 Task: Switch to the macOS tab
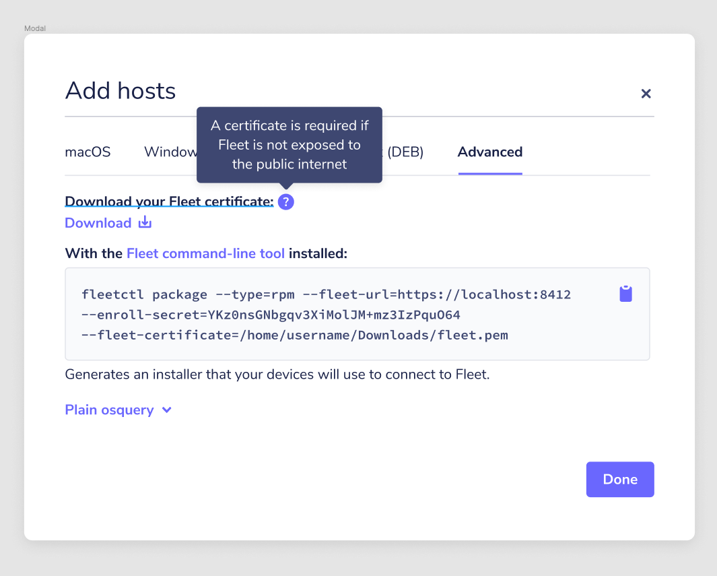pyautogui.click(x=88, y=152)
